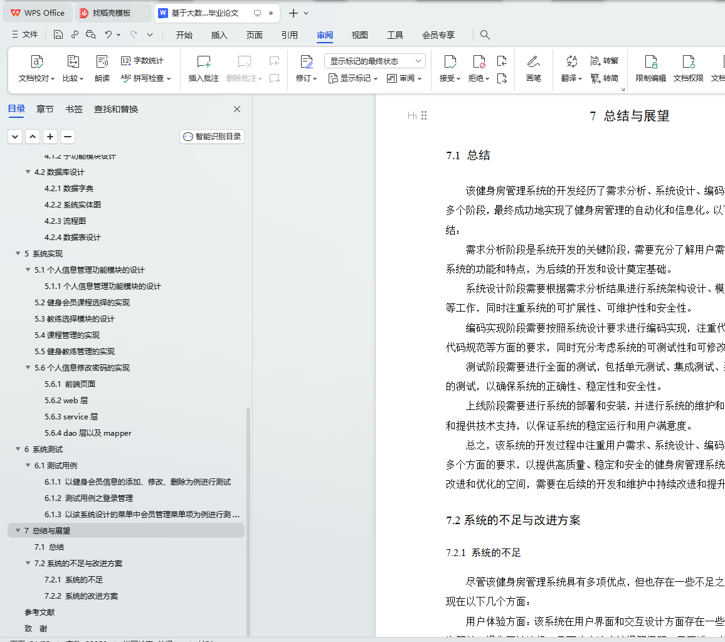Switch to the 引用 ribbon tab

click(290, 34)
